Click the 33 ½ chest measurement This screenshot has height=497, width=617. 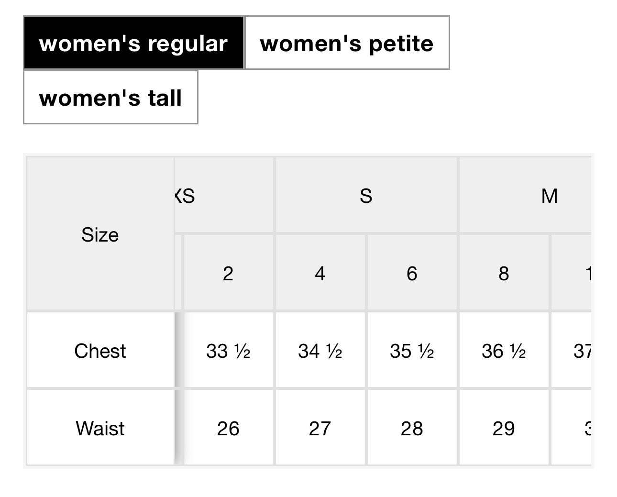click(x=228, y=351)
